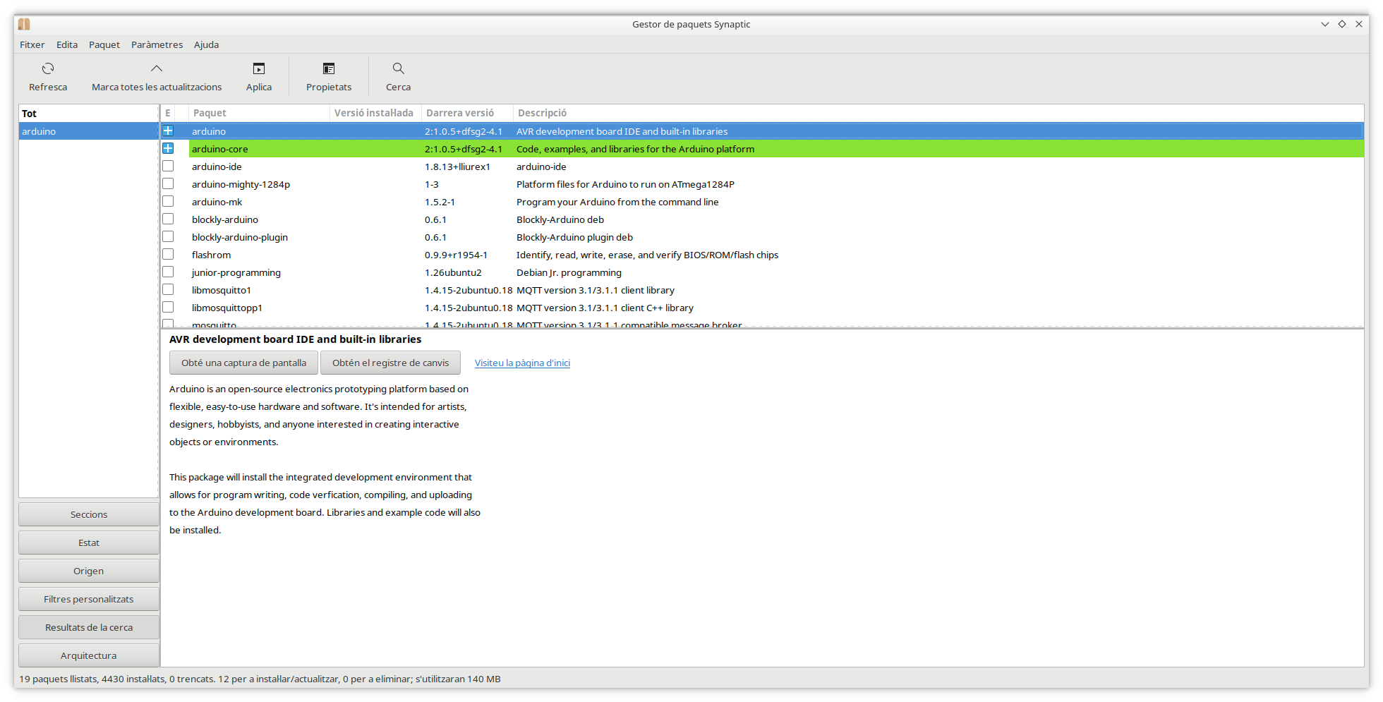Select arduino in the left search list
The width and height of the screenshot is (1383, 702).
click(89, 131)
